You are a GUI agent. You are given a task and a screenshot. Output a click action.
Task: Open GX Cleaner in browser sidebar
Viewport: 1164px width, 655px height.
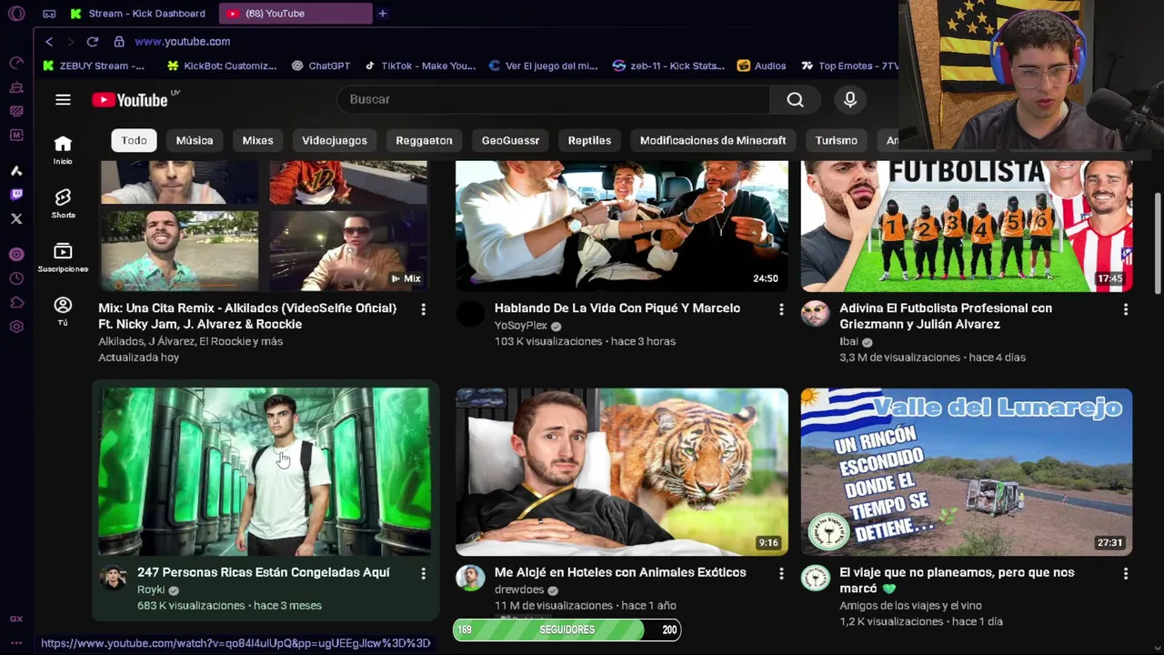(16, 87)
